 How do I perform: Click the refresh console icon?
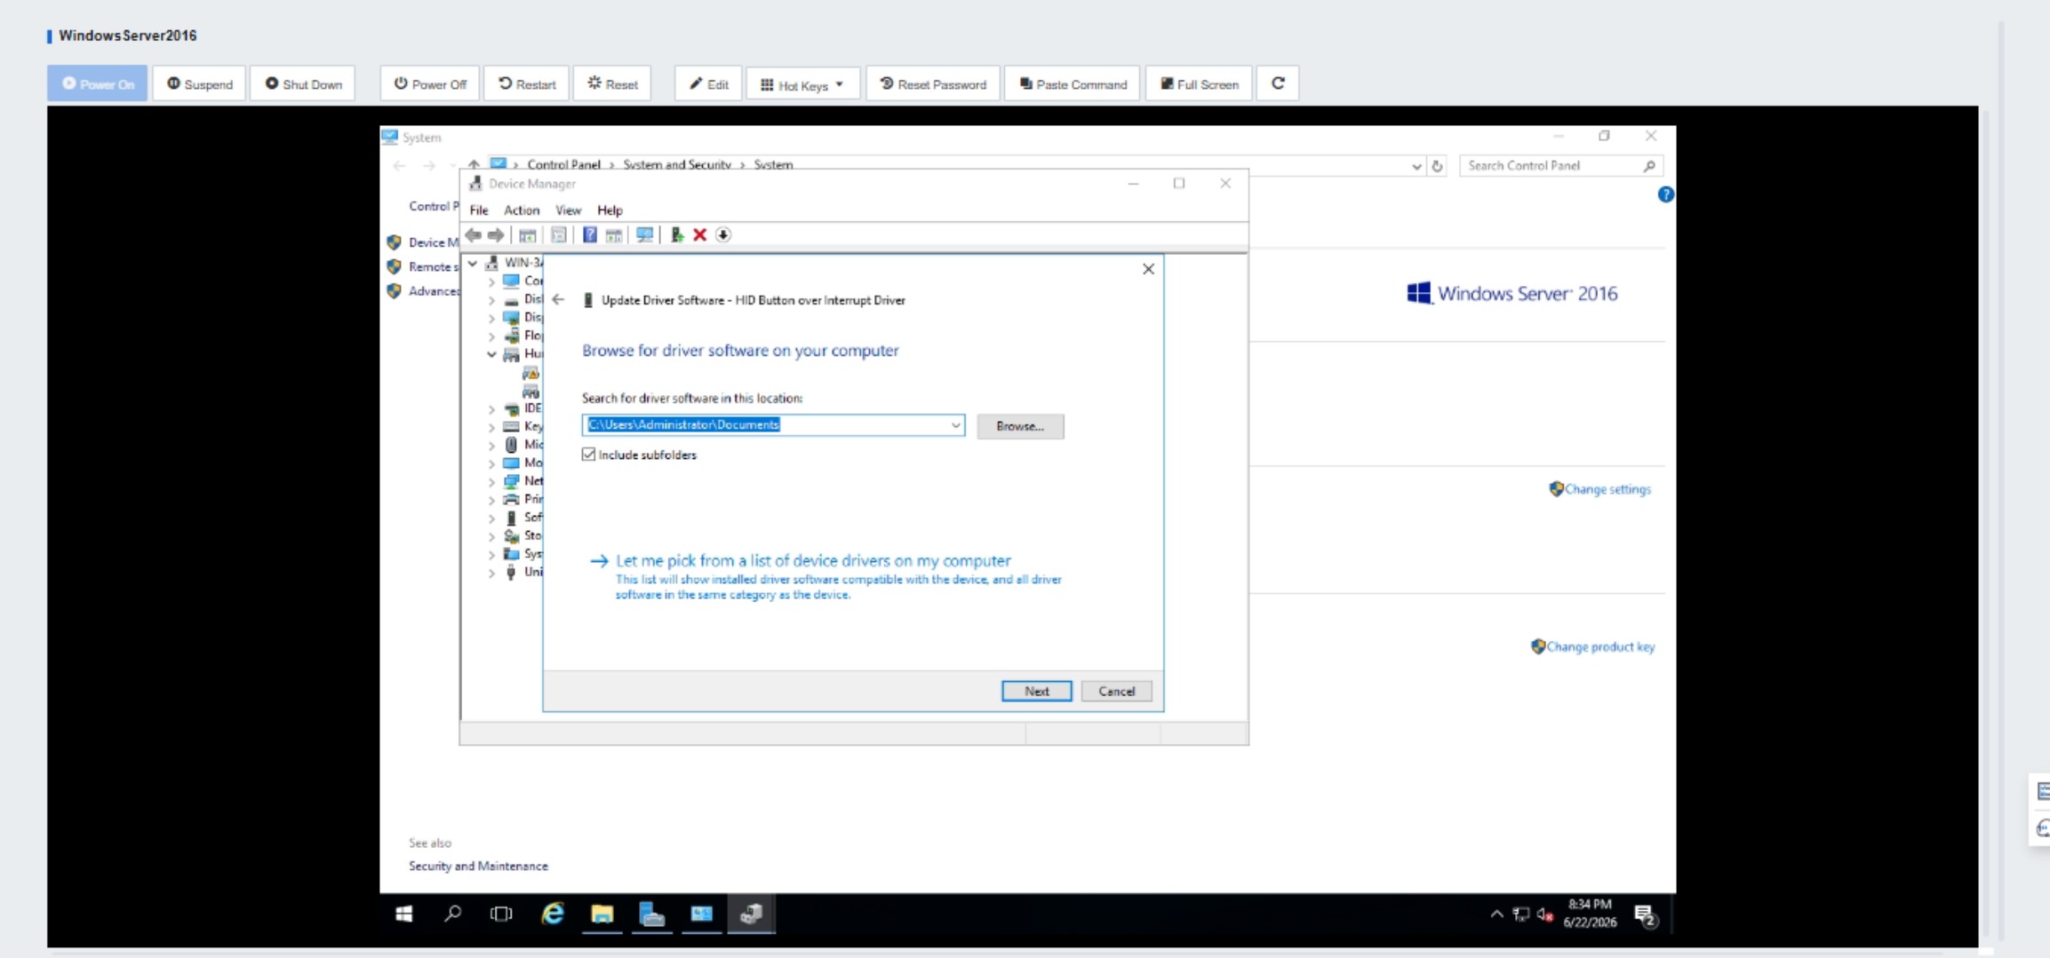1278,83
